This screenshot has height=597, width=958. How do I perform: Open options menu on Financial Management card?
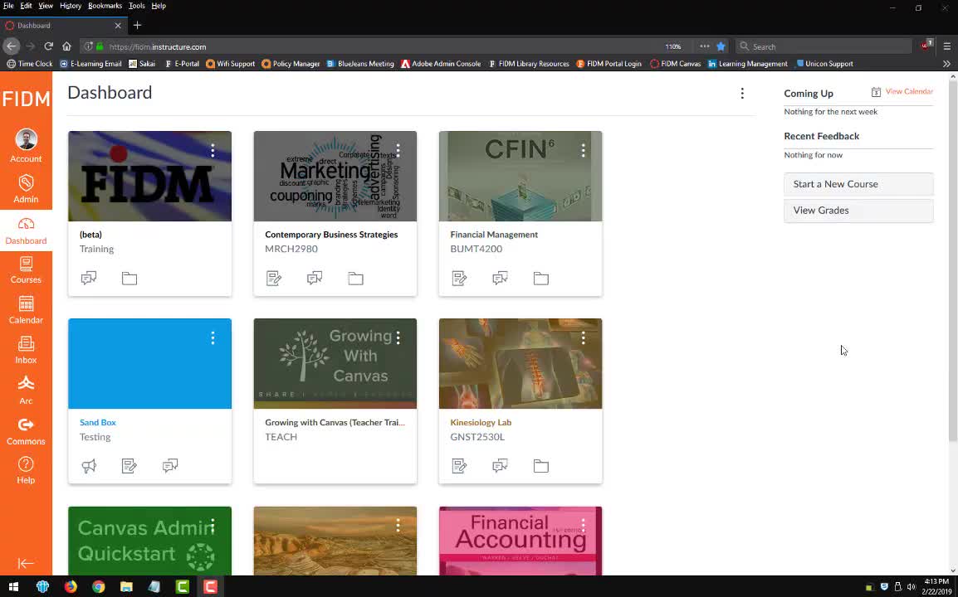(x=583, y=151)
